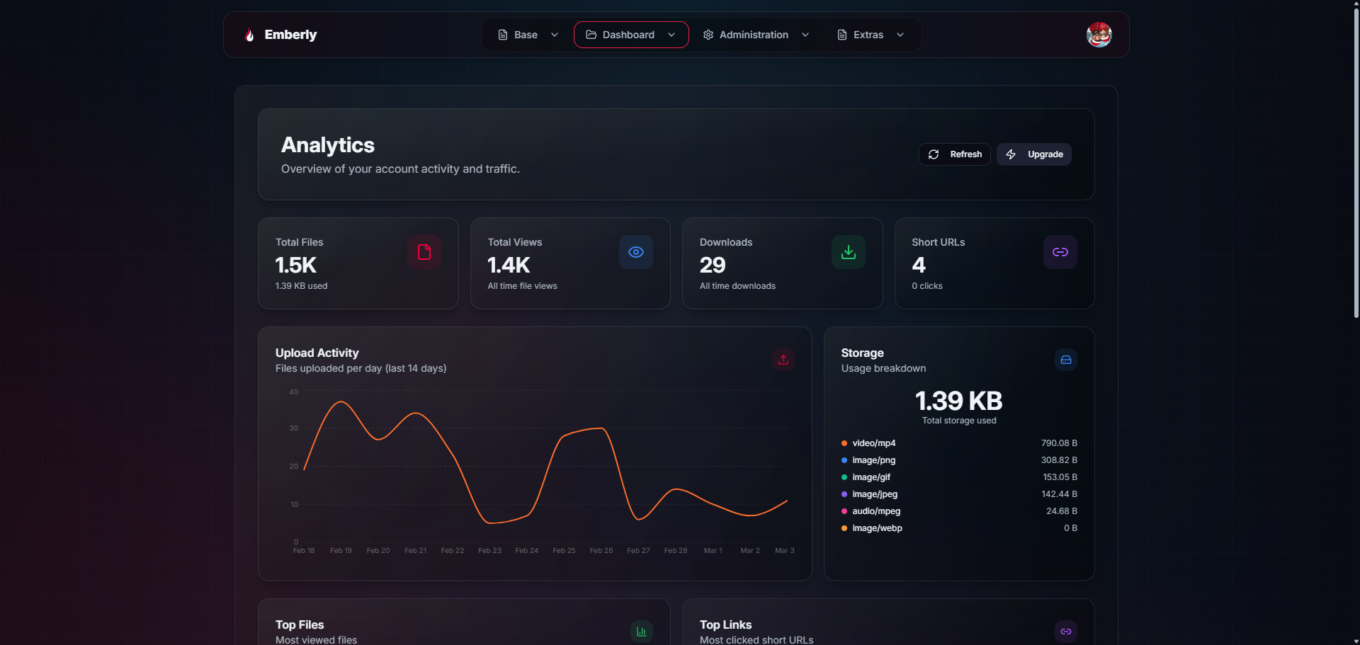Click the Upload Activity upload icon
The height and width of the screenshot is (645, 1360).
[783, 360]
